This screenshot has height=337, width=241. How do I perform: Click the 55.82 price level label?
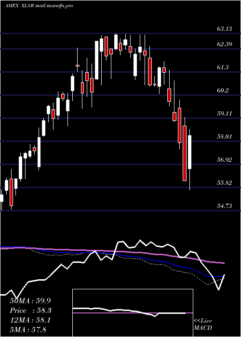[225, 183]
